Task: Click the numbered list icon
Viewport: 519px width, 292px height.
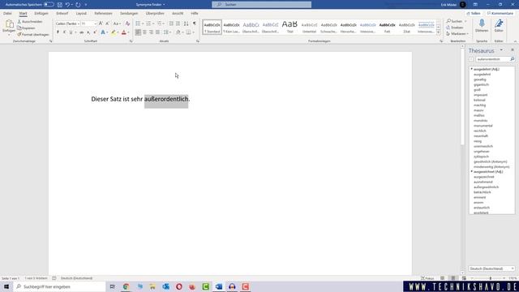Action: (x=148, y=24)
